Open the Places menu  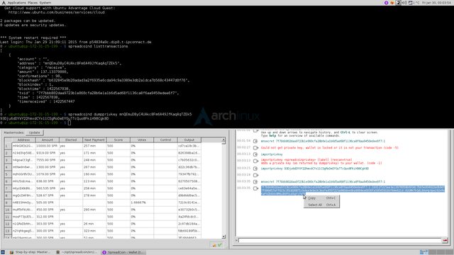[x=33, y=3]
